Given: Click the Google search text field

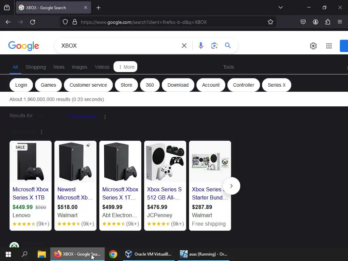Looking at the screenshot, I should coord(120,46).
